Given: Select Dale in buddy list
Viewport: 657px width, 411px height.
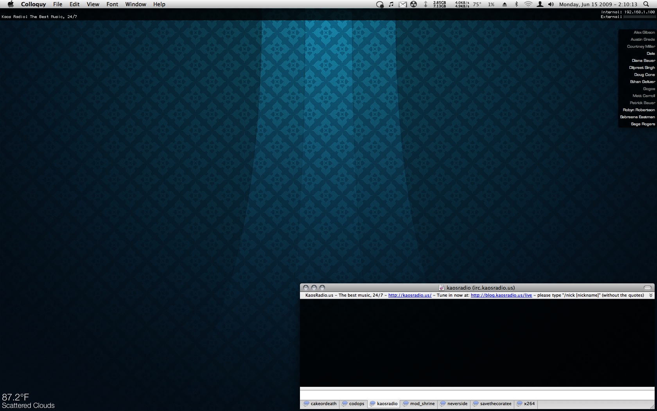Looking at the screenshot, I should [x=651, y=54].
